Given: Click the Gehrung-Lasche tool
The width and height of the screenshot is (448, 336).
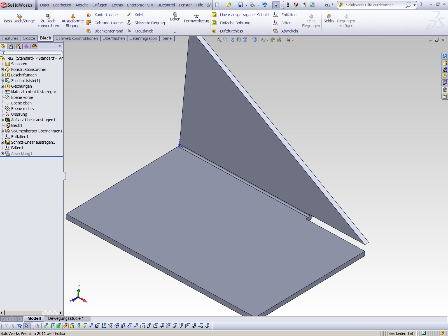Looking at the screenshot, I should [108, 23].
